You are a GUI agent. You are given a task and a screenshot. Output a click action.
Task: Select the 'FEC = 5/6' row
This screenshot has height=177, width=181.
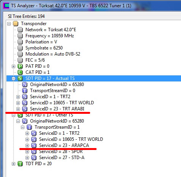point(35,60)
